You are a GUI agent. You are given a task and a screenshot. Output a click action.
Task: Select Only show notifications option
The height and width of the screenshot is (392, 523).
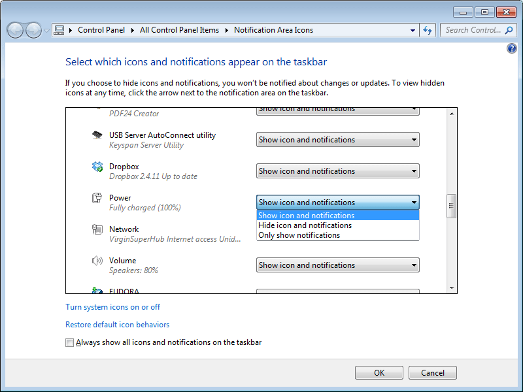337,235
